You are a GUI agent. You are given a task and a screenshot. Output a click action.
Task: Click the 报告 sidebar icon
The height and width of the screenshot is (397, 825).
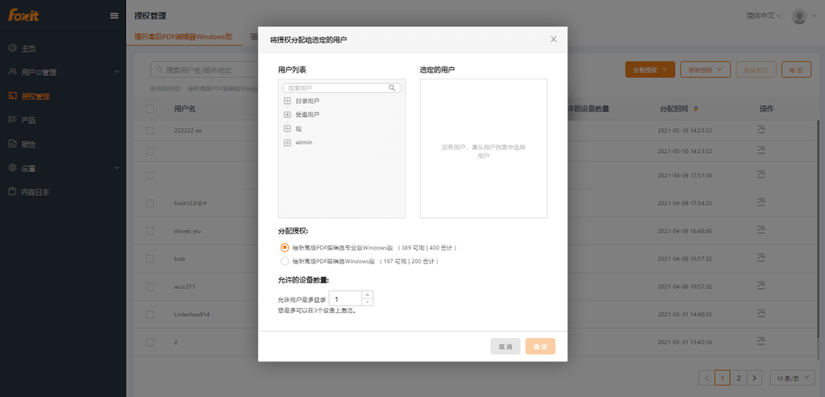point(13,144)
